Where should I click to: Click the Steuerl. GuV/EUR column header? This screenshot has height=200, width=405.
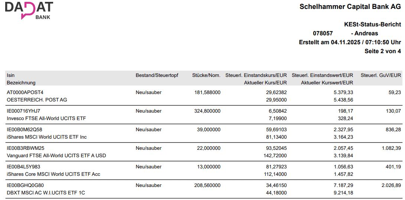point(381,75)
